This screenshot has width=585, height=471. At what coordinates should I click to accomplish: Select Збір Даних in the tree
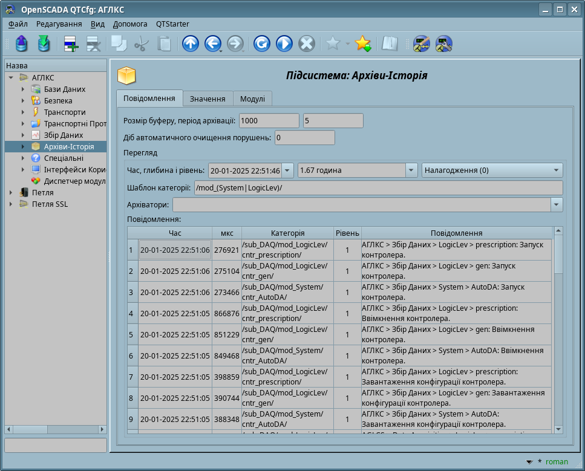coord(63,135)
